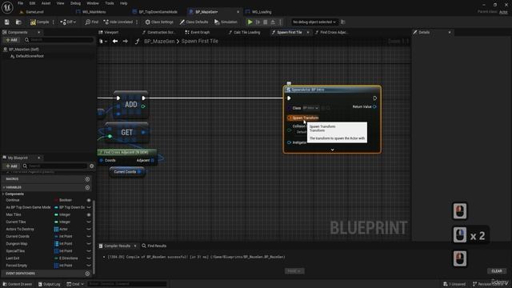Toggle visibility eye for Actors To Destroy

(x=89, y=230)
